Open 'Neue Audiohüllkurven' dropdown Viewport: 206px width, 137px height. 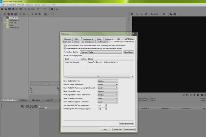tap(108, 81)
